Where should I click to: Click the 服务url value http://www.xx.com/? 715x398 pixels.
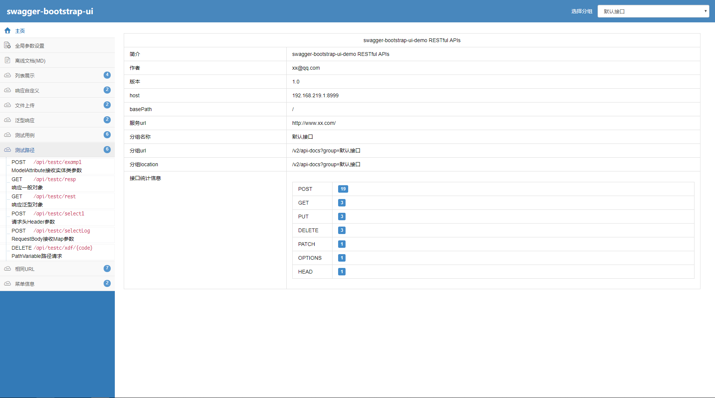[x=314, y=123]
